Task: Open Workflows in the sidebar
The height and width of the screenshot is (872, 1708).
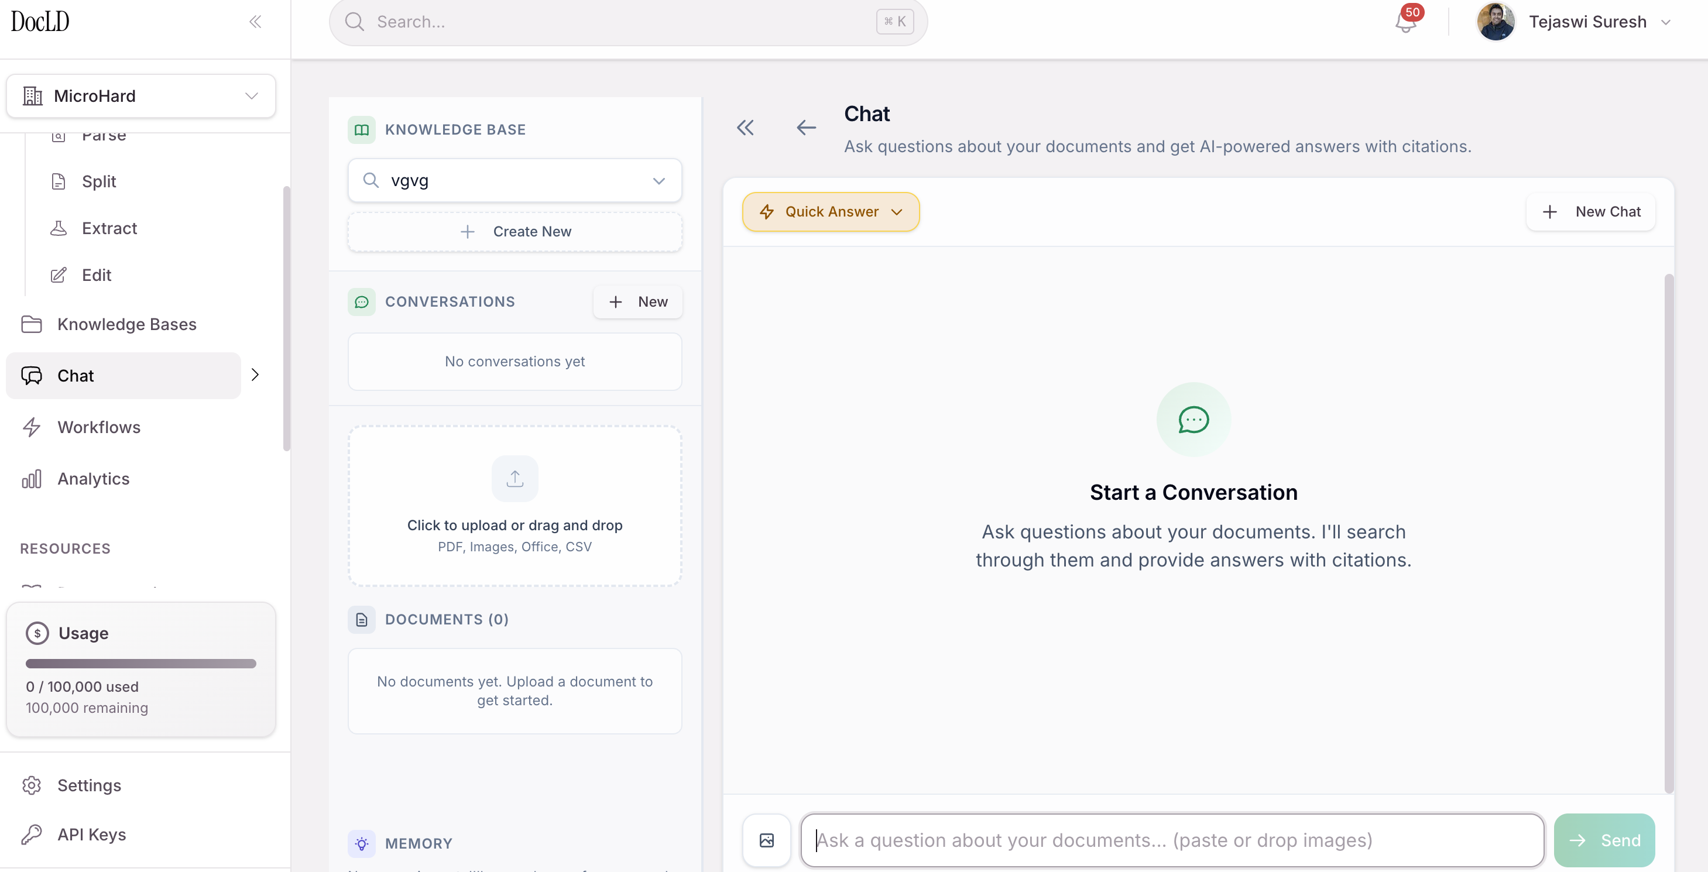Action: [x=99, y=427]
